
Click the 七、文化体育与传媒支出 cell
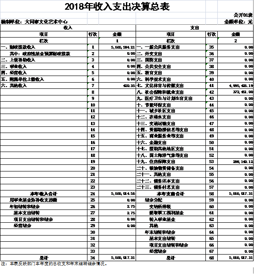tap(171, 86)
